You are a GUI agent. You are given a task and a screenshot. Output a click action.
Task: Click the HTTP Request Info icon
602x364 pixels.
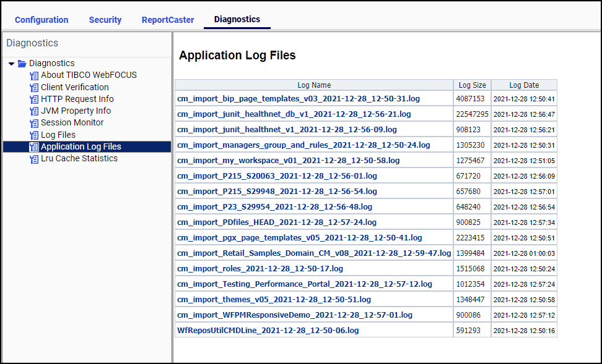click(35, 99)
